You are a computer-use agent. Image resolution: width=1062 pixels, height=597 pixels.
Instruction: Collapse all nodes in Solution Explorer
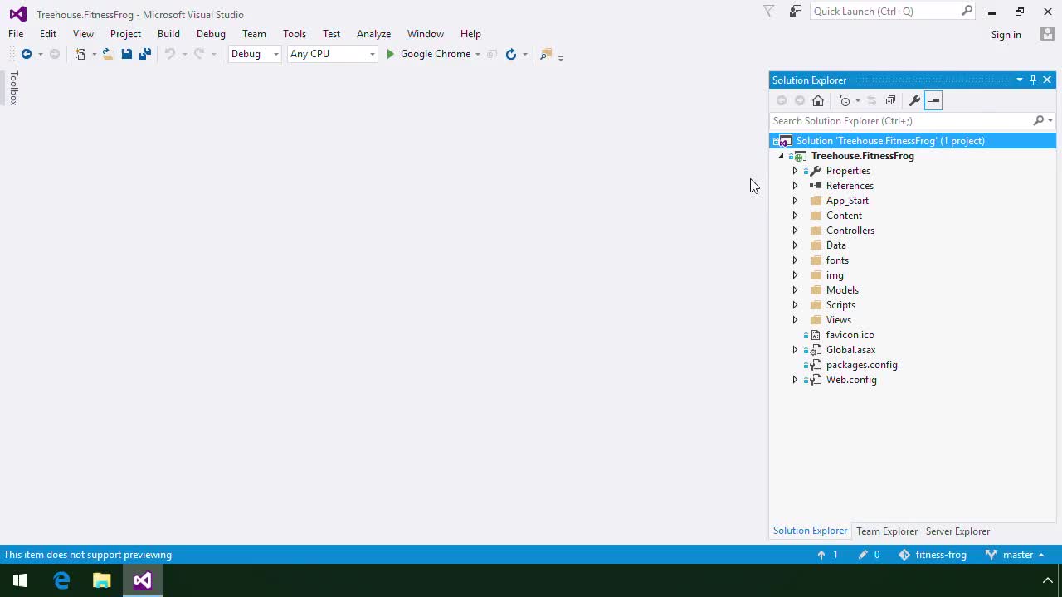891,100
